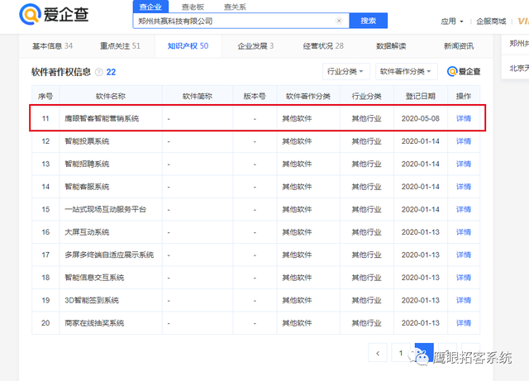View 详情 for 智能投票系统
Viewport: 529px width, 381px height.
point(464,141)
